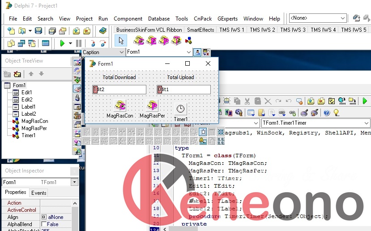Open the CnPack menu

pyautogui.click(x=203, y=19)
